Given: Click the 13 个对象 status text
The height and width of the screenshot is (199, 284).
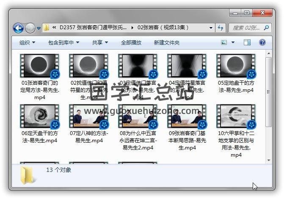Looking at the screenshot, I should [59, 170].
